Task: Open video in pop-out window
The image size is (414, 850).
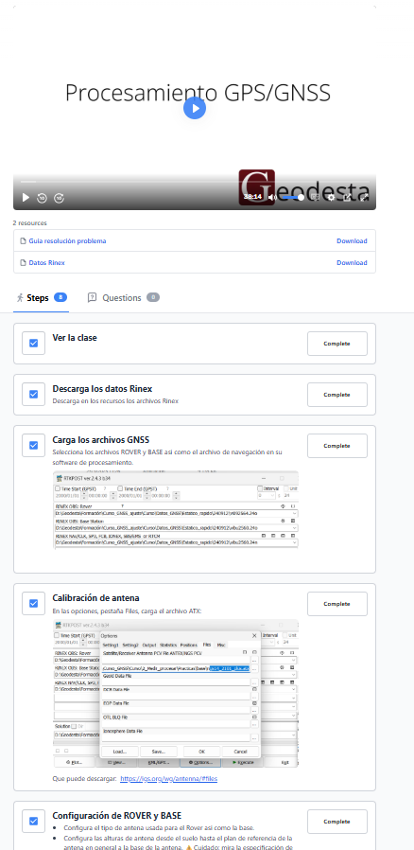Action: pos(348,197)
